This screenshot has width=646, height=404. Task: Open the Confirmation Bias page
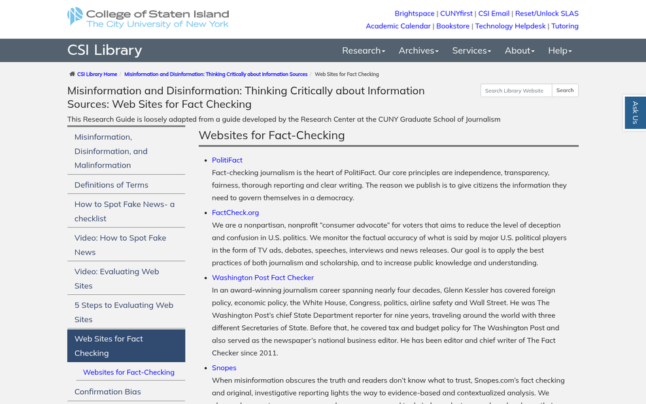pyautogui.click(x=126, y=392)
